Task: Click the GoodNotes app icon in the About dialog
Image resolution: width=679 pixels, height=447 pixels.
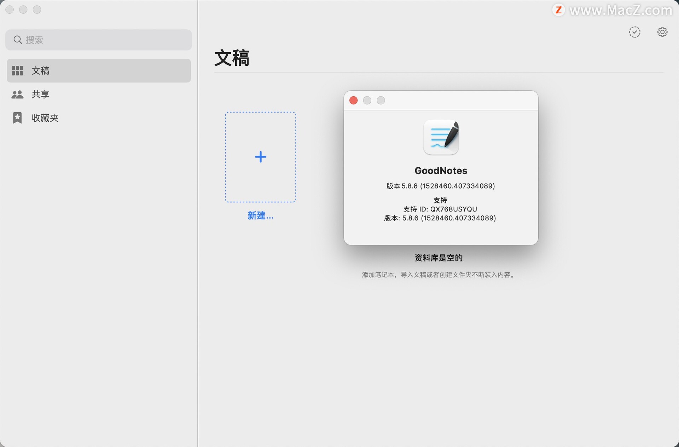Action: click(441, 137)
